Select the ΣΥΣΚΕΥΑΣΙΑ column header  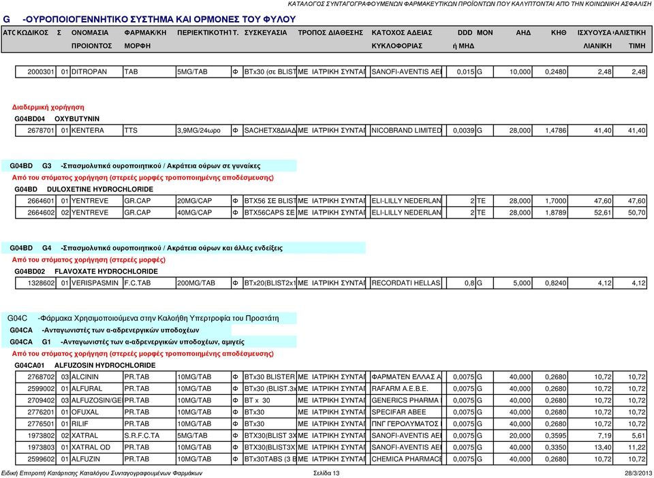[266, 33]
